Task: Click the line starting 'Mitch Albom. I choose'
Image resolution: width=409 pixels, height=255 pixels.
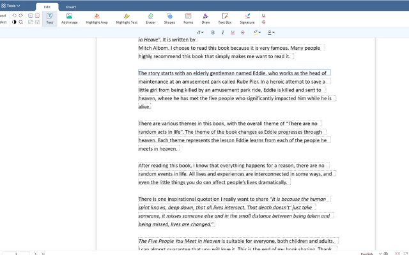Action: 231,48
